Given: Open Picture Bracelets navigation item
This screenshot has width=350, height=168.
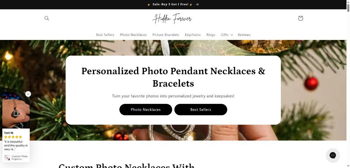Looking at the screenshot, I should pyautogui.click(x=166, y=35).
